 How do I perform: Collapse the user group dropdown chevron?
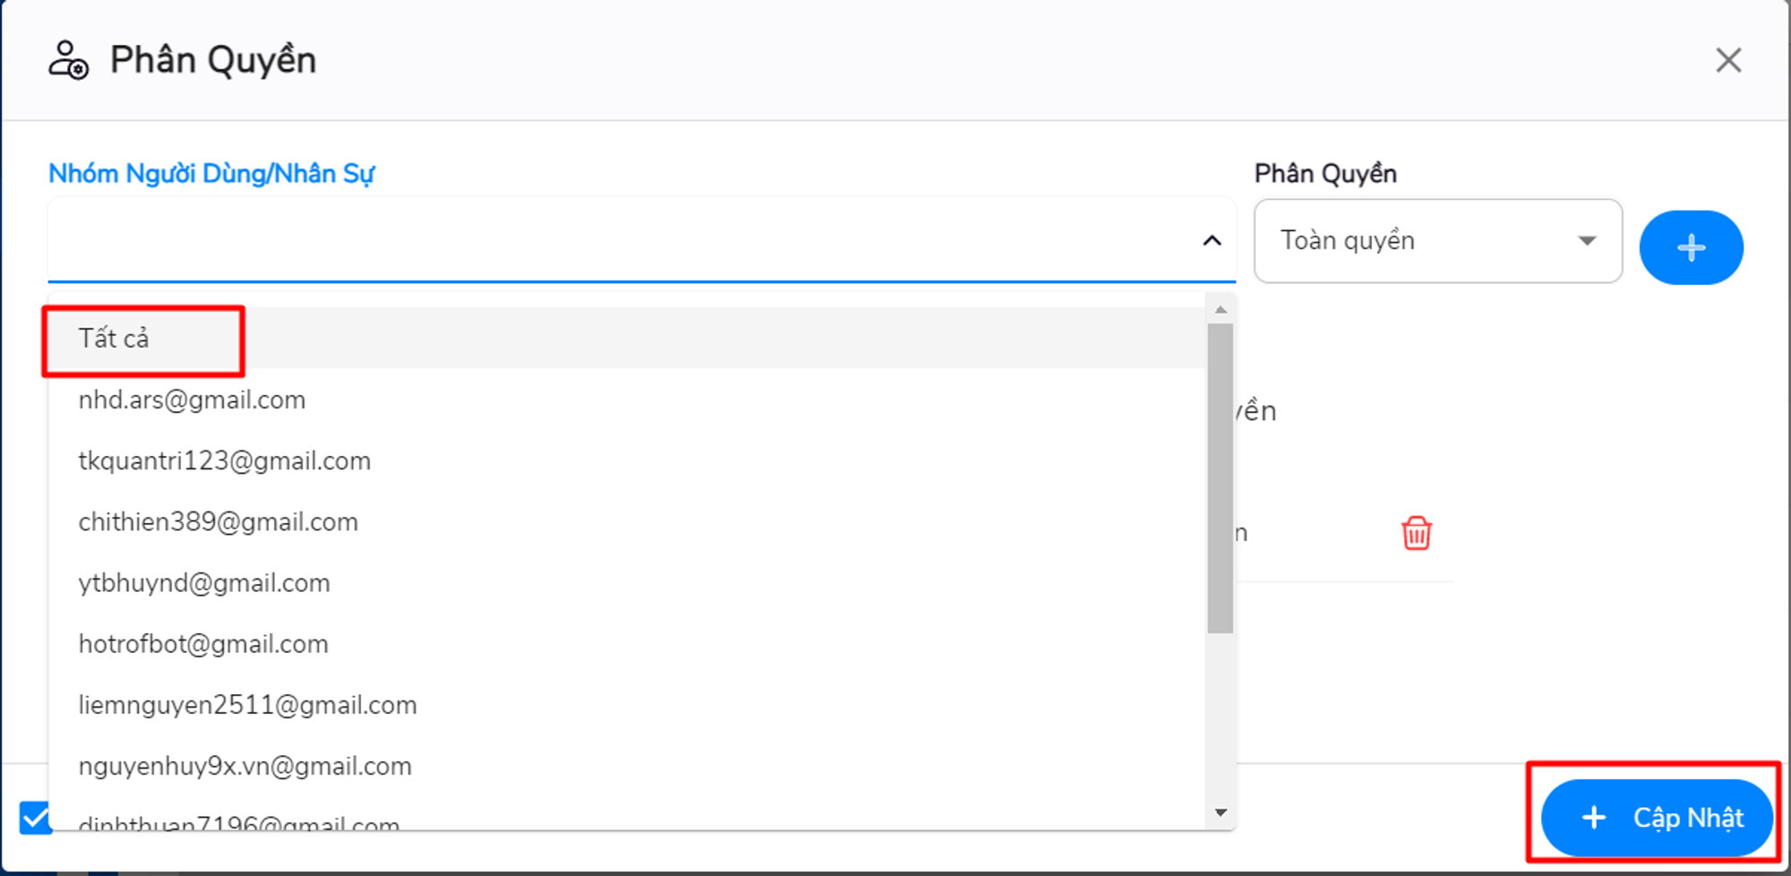point(1212,241)
